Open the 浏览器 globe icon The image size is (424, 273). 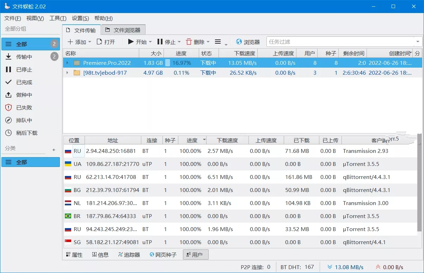coord(239,42)
